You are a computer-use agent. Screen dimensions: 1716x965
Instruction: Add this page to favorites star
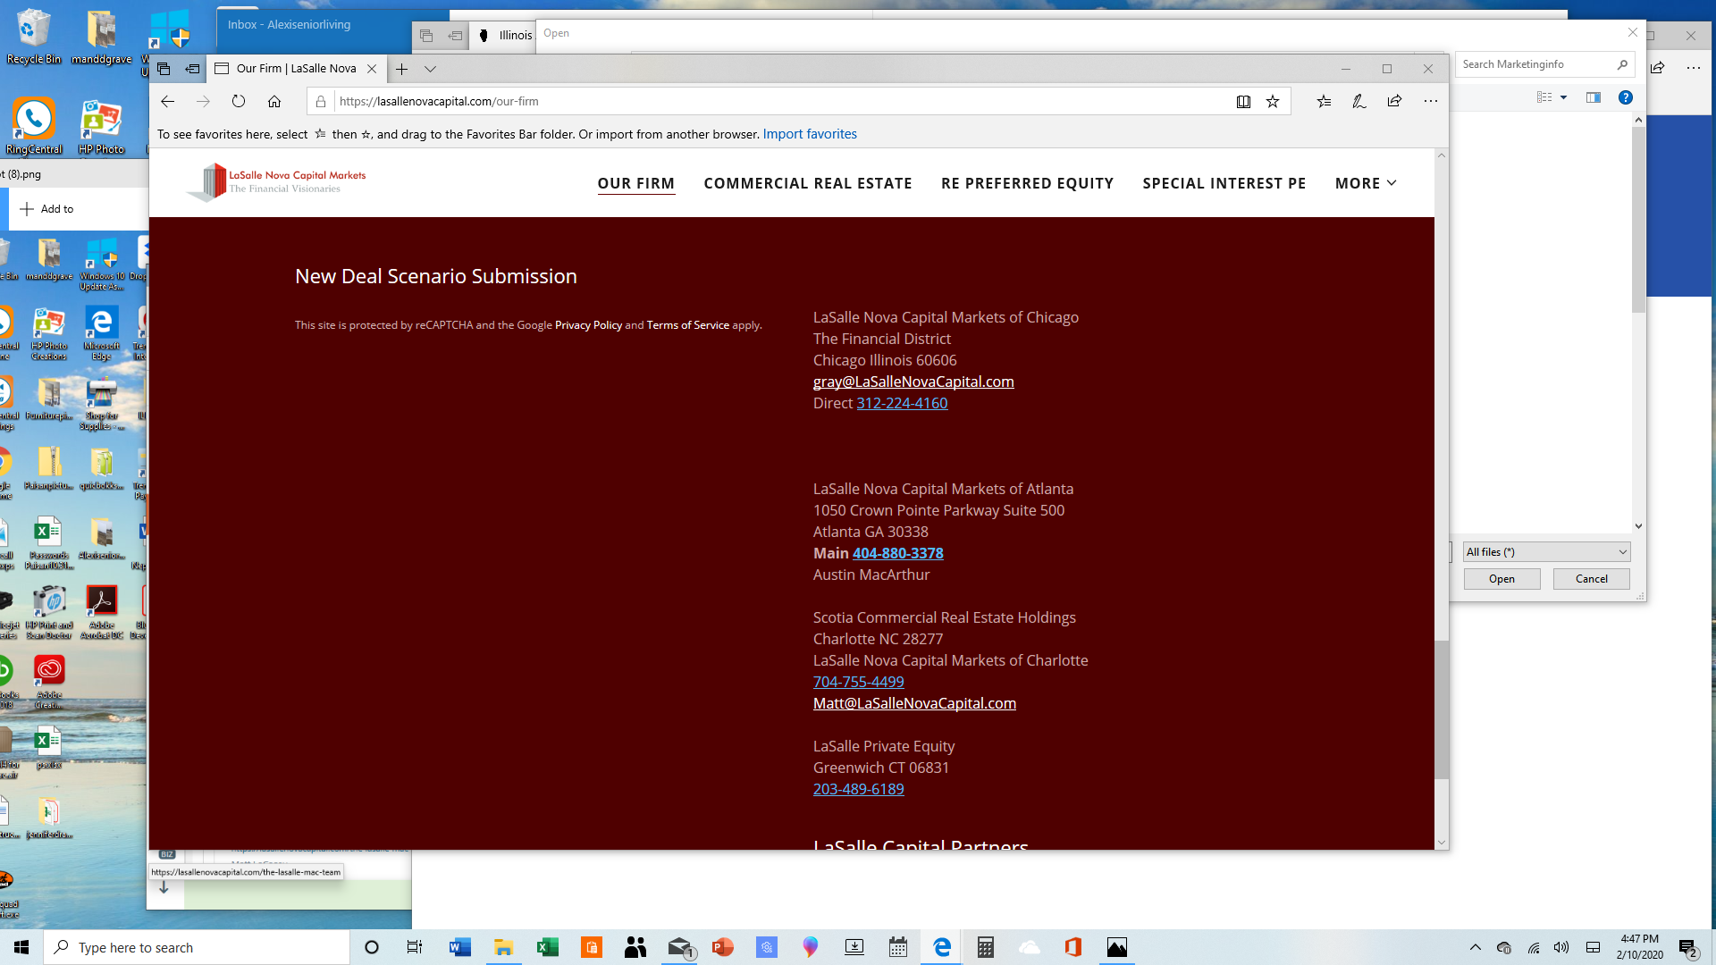(x=1273, y=101)
